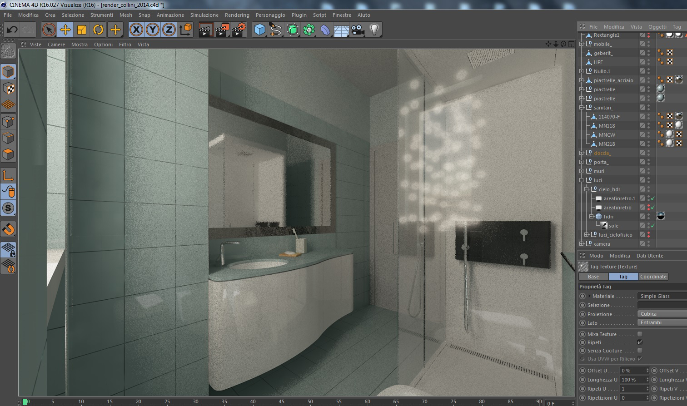
Task: Add a light object
Action: click(x=374, y=30)
